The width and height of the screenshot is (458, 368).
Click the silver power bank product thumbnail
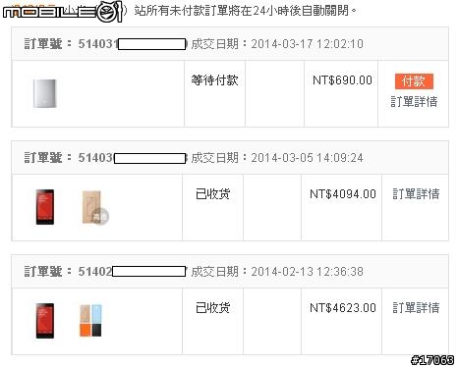click(45, 93)
